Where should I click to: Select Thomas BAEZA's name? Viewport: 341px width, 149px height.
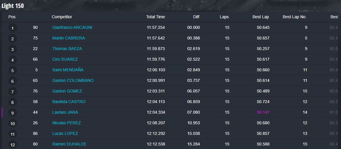[x=67, y=49]
